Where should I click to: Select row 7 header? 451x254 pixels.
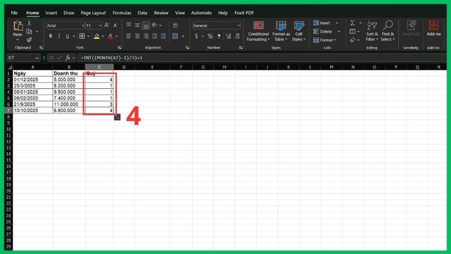tap(8, 110)
